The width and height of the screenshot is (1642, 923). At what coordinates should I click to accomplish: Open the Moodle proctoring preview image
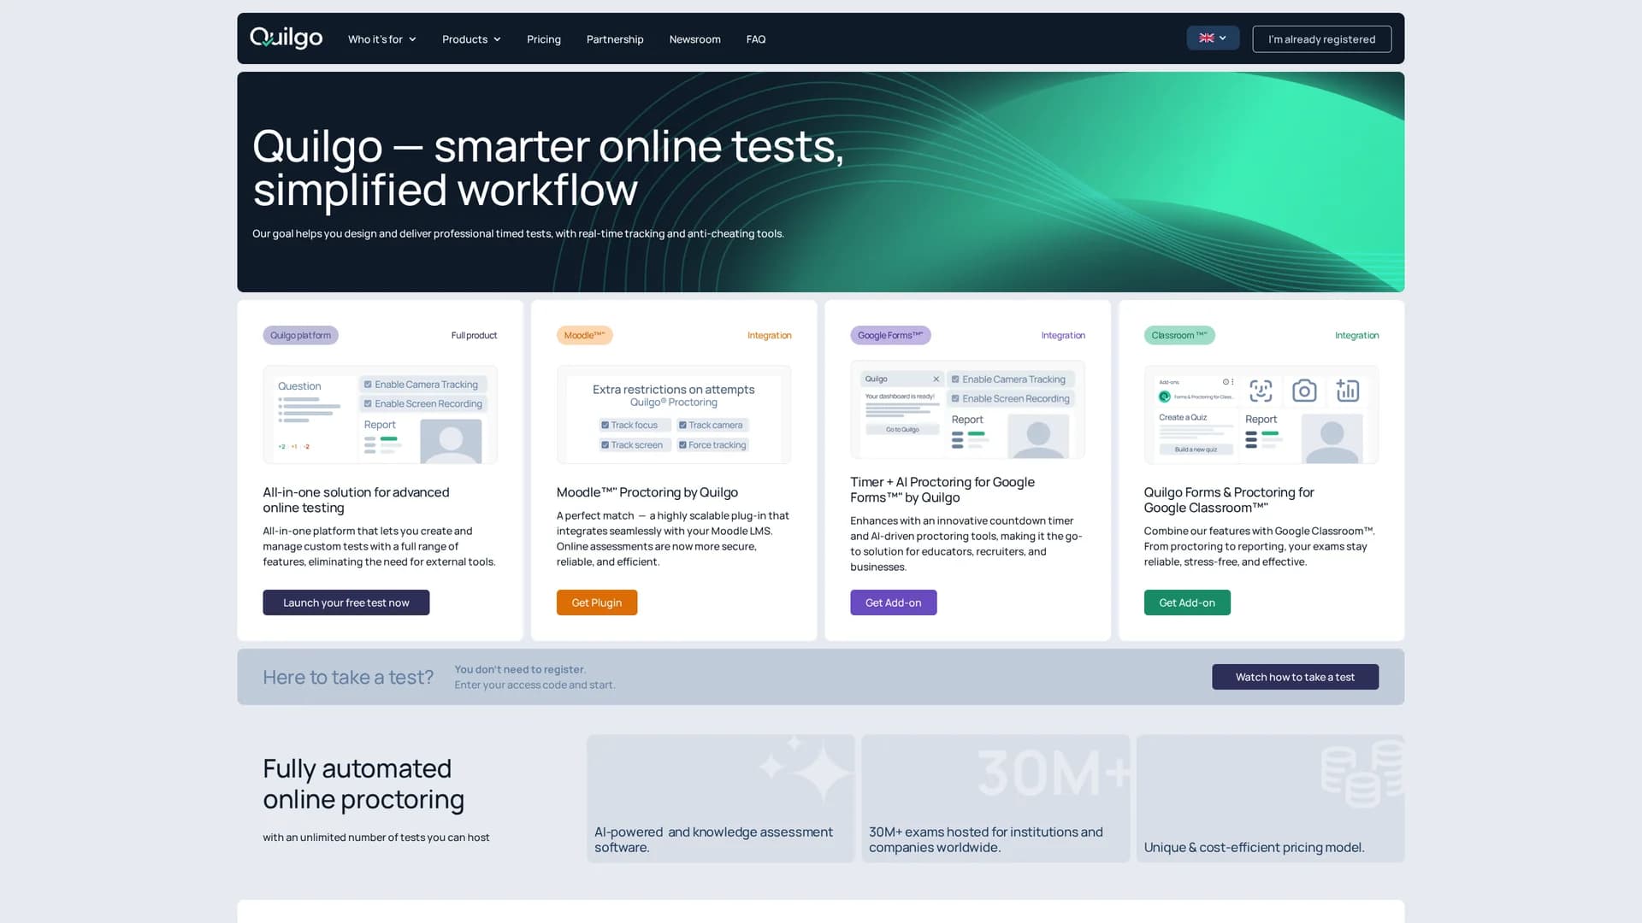point(674,414)
